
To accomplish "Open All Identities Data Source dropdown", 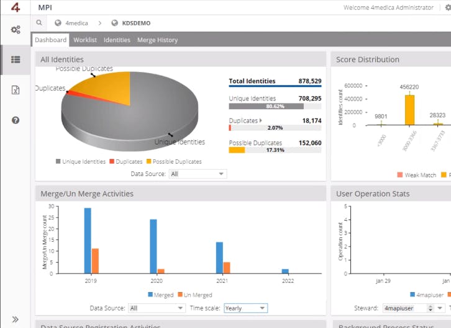I will (x=198, y=174).
